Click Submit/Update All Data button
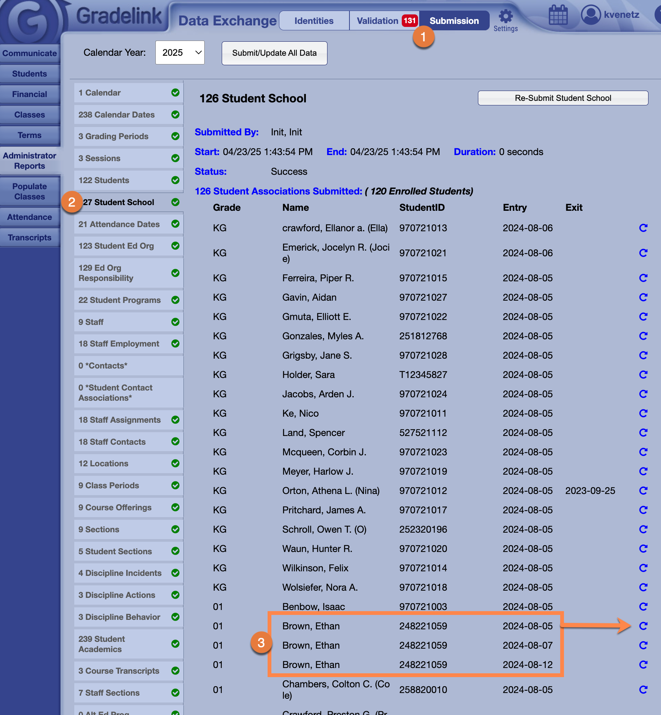The image size is (661, 715). pos(274,53)
